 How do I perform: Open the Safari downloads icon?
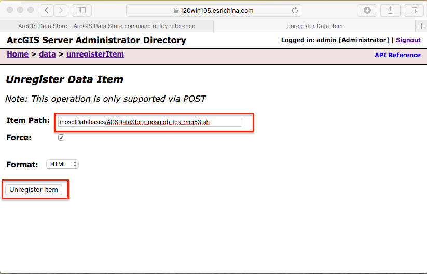coord(367,10)
